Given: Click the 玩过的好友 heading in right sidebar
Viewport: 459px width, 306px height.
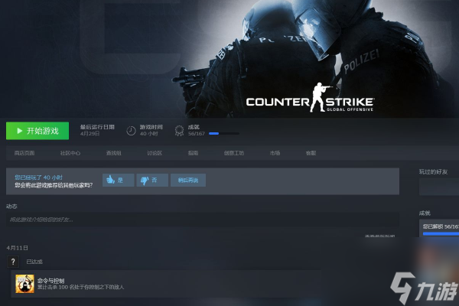Looking at the screenshot, I should (433, 171).
